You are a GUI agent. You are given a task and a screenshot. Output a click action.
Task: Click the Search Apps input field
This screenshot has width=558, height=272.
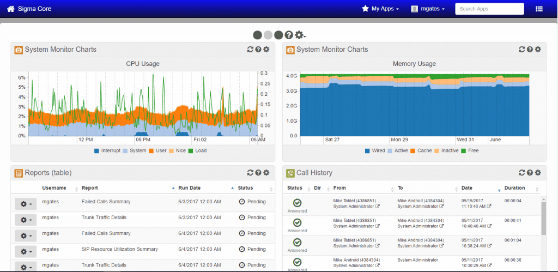click(489, 9)
